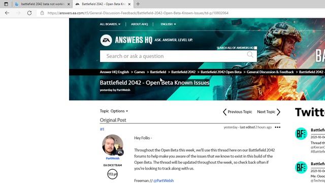Click the PartWelsh author name under the title
The image size is (325, 183).
point(123,90)
